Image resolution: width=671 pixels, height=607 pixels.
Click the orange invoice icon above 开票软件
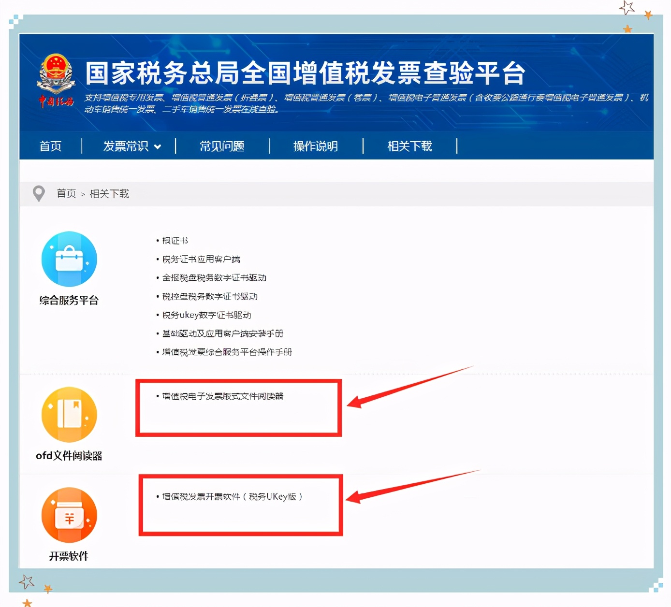pos(69,515)
